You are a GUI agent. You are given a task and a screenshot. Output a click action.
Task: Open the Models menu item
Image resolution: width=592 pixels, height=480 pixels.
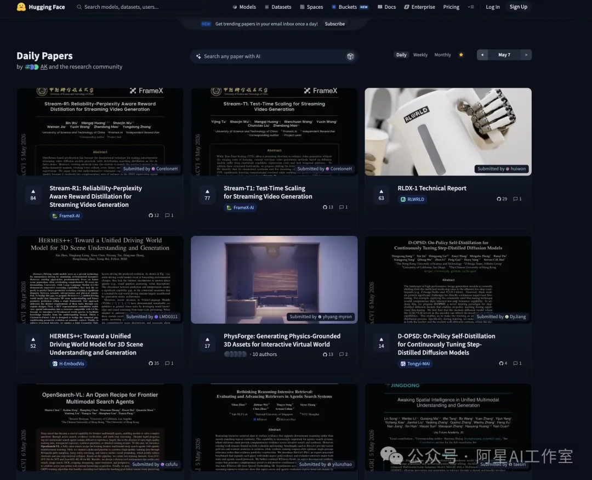[244, 7]
